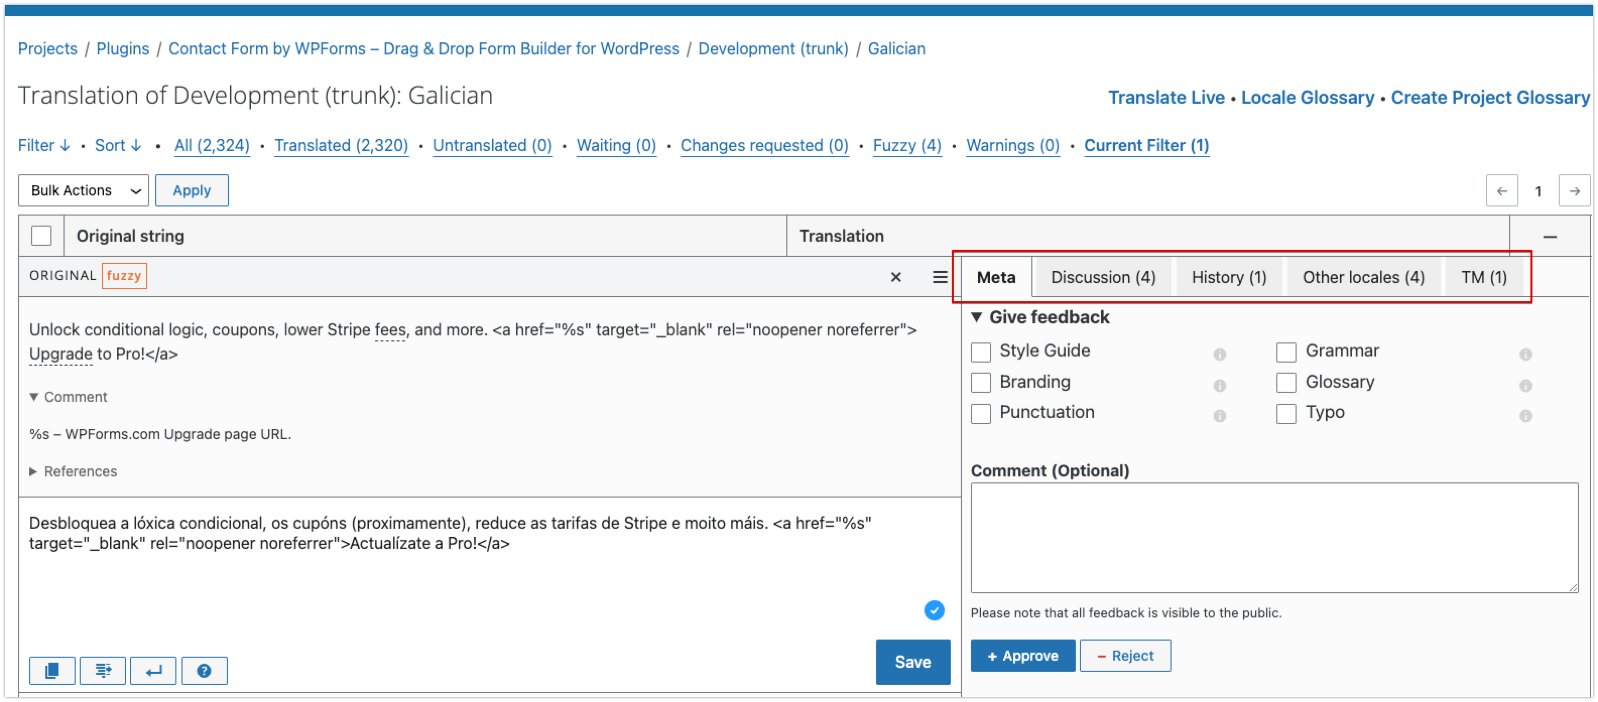Click the info icon beside Typo
The width and height of the screenshot is (1598, 702).
click(x=1525, y=416)
